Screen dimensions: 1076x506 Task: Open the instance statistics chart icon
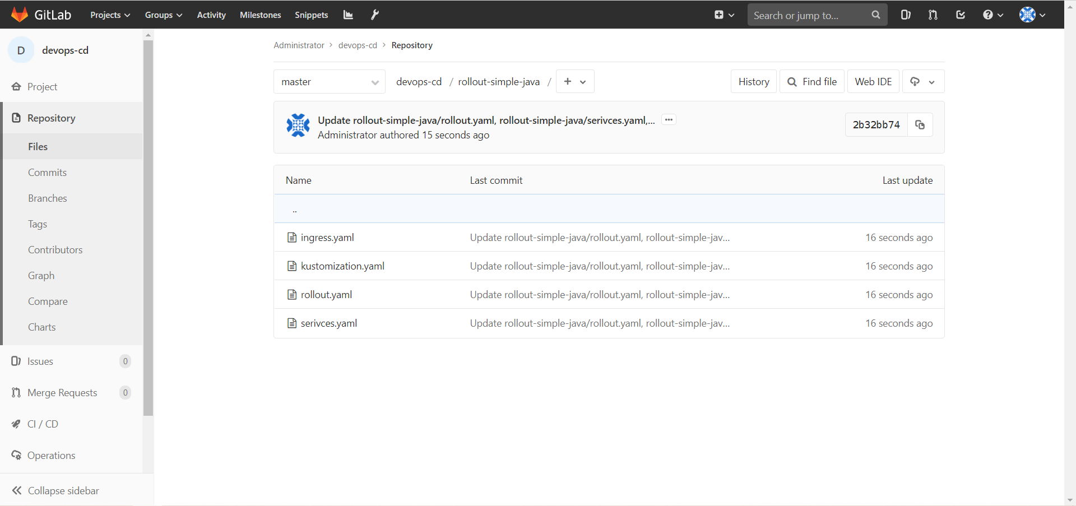coord(348,15)
